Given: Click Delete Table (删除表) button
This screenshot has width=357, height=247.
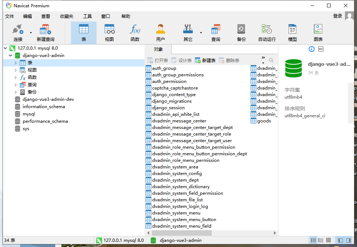Looking at the screenshot, I should coord(229,61).
